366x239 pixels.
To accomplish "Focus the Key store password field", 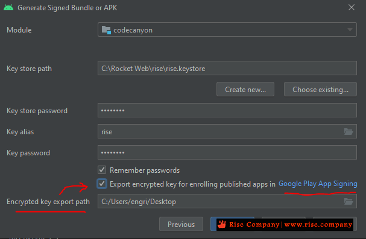I will (x=227, y=110).
